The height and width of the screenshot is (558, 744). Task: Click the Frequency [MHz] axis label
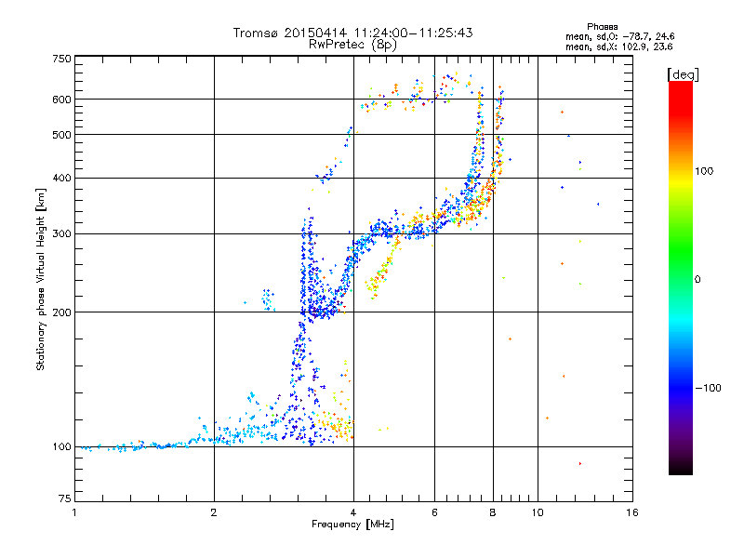[x=352, y=526]
